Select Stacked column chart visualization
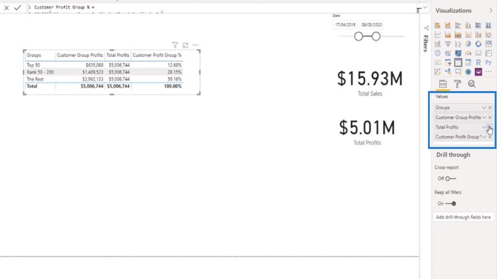This screenshot has height=279, width=497. pos(448,25)
